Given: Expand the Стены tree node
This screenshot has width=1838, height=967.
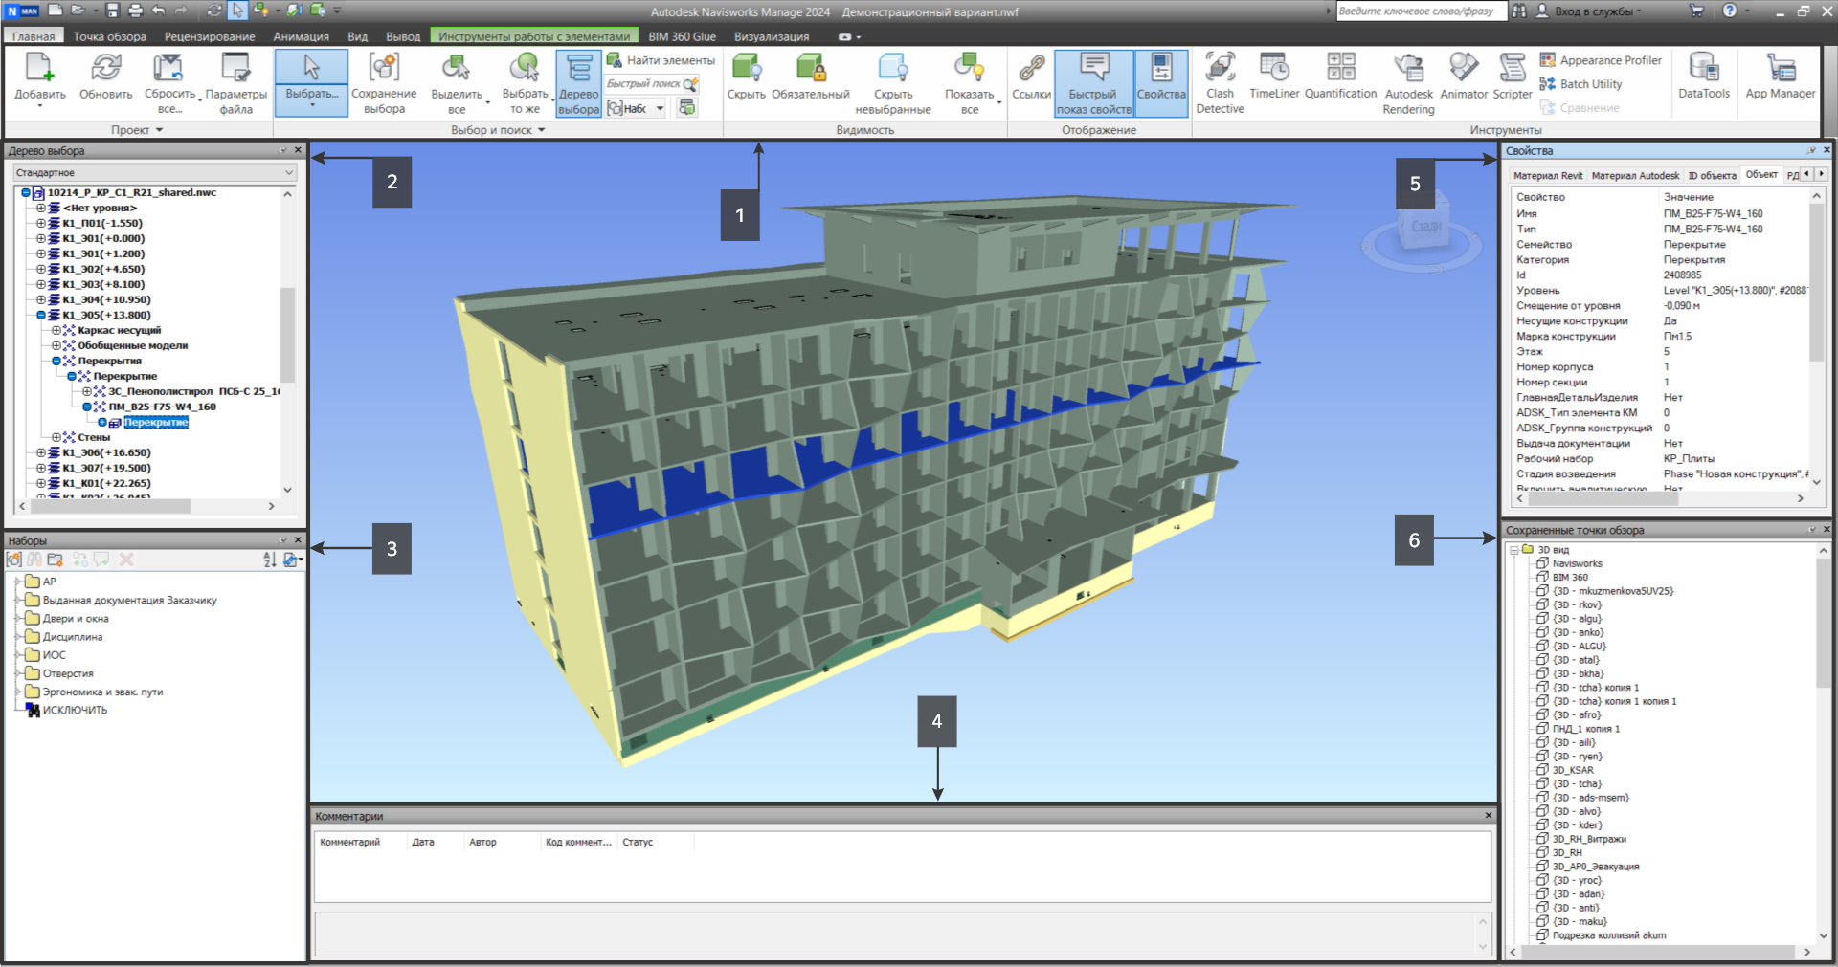Looking at the screenshot, I should (56, 438).
